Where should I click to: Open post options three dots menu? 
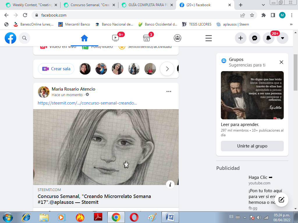point(169,91)
